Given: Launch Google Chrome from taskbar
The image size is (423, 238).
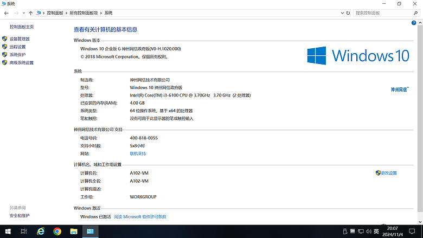Looking at the screenshot, I should (57, 231).
